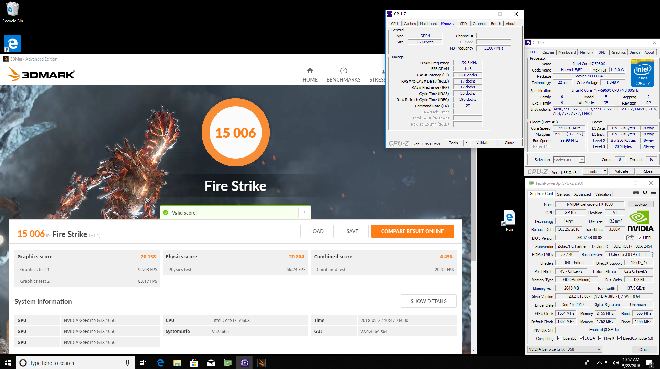Open the GPU-Z hamburger menu
Image resolution: width=660 pixels, height=369 pixels.
[653, 192]
